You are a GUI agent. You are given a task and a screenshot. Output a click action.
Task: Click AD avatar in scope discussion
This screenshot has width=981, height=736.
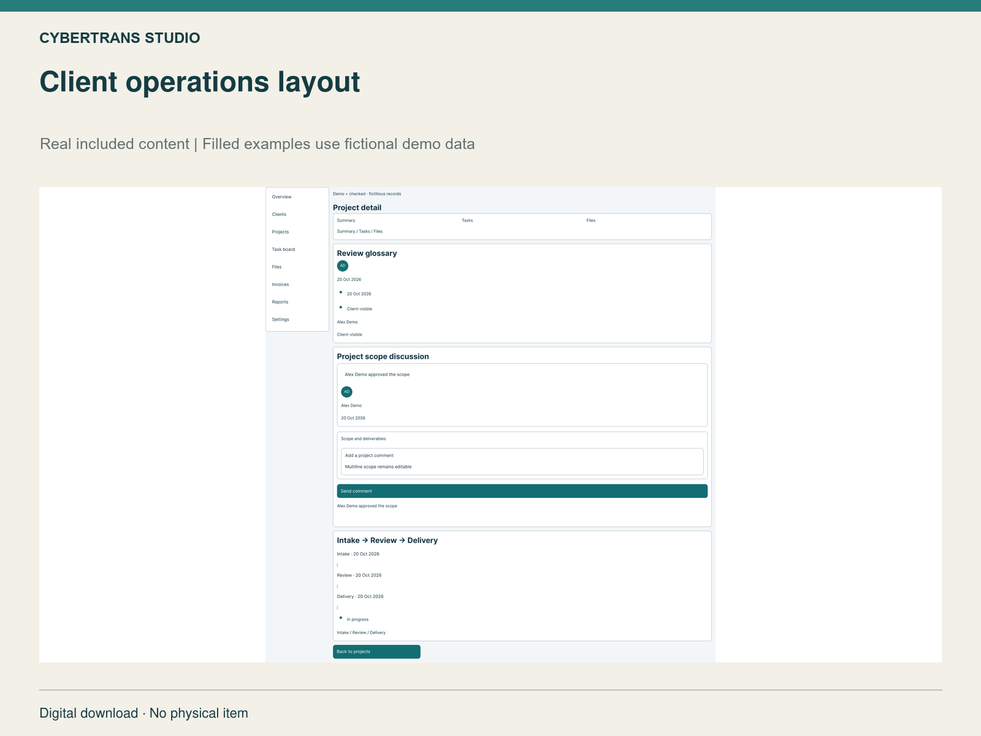[346, 391]
